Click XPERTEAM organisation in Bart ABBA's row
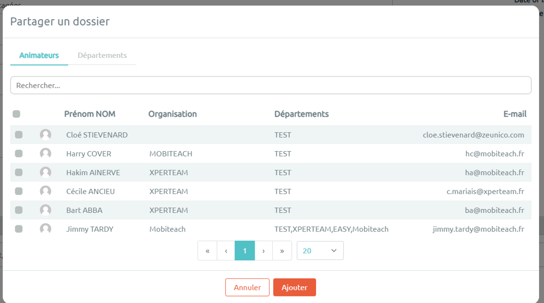Viewport: 544px width, 303px height. [169, 210]
